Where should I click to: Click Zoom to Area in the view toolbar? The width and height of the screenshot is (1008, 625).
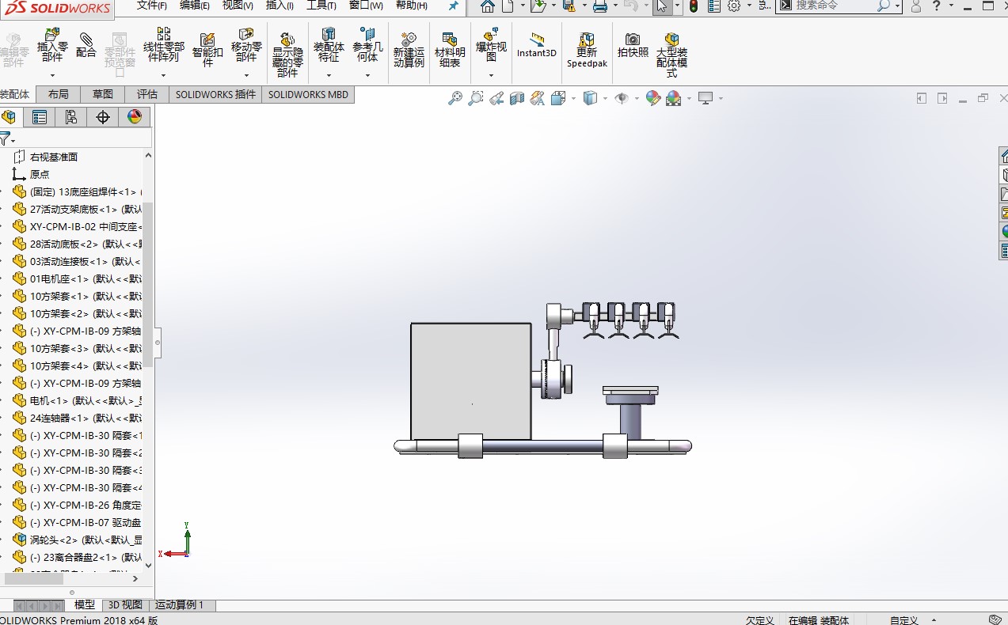coord(475,98)
